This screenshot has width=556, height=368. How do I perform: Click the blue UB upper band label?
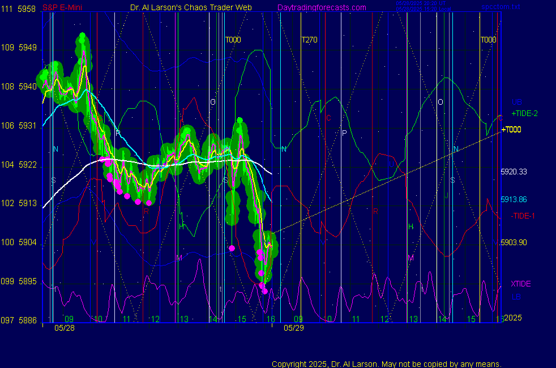(x=516, y=102)
